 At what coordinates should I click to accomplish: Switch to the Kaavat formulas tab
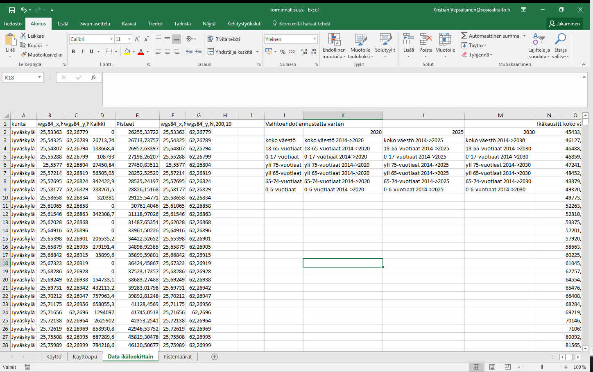click(129, 24)
